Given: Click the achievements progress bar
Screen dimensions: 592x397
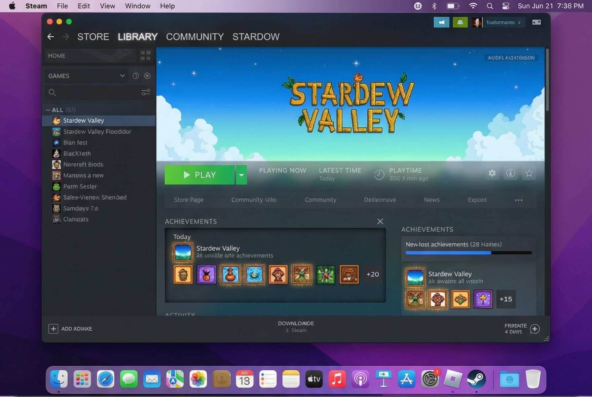Looking at the screenshot, I should 468,253.
